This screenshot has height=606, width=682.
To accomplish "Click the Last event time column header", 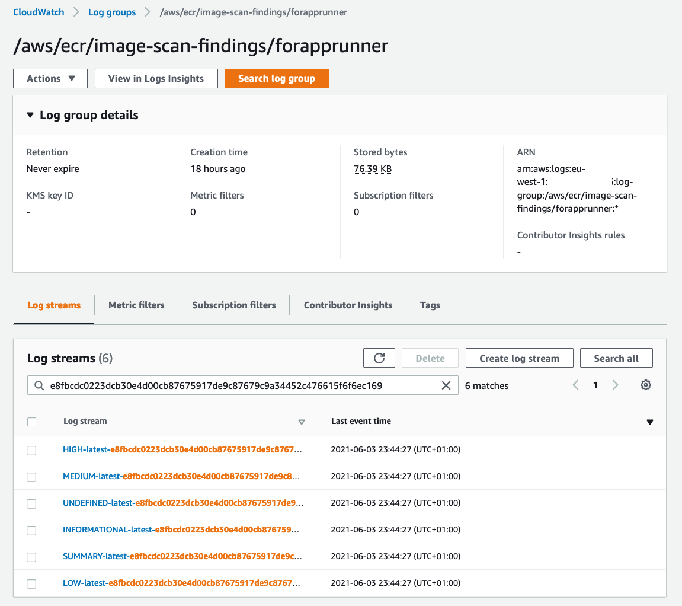I will [361, 421].
